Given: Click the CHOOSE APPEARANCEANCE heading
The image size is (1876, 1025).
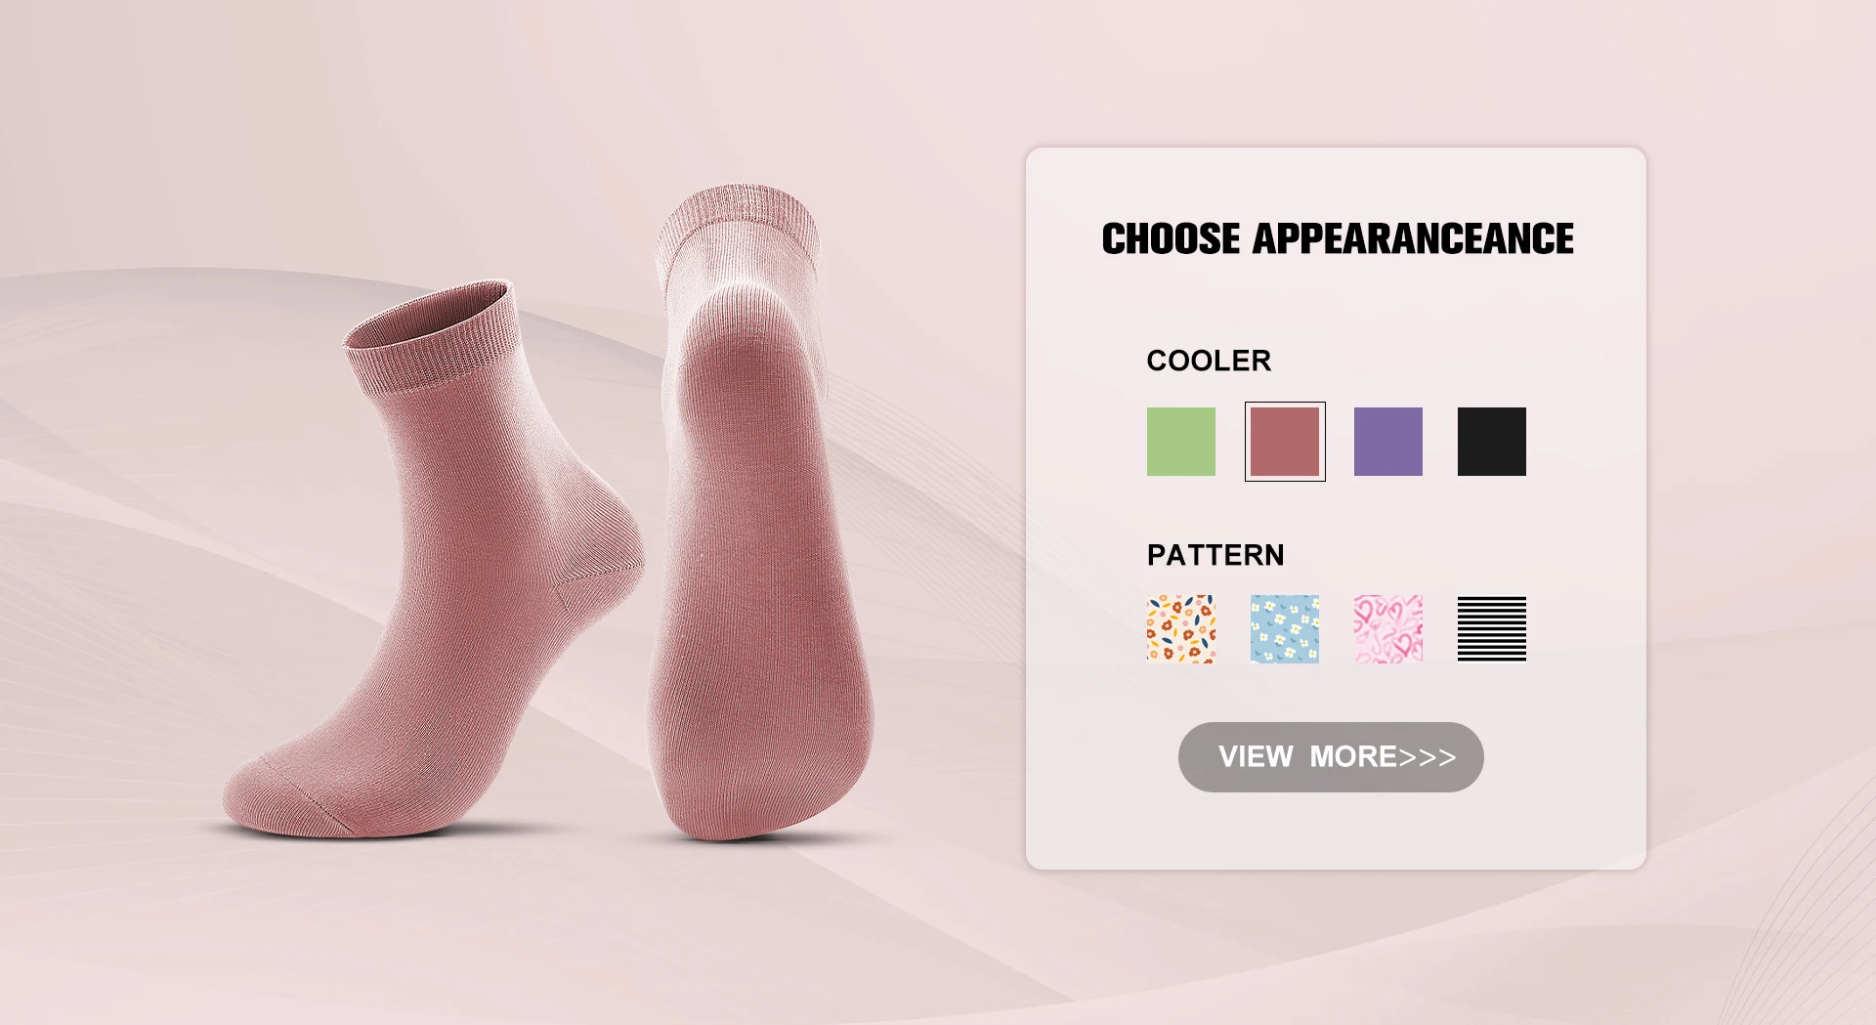Looking at the screenshot, I should pyautogui.click(x=1338, y=238).
